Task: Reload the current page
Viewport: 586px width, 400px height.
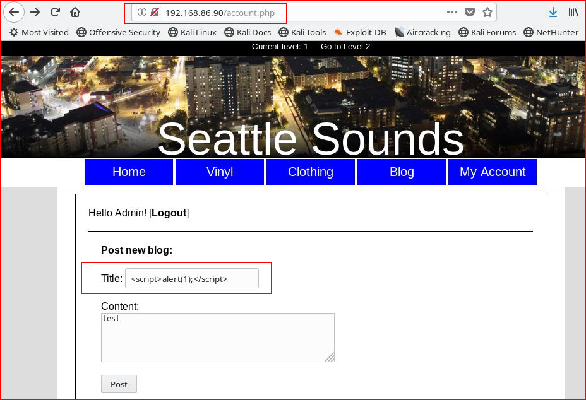Action: [x=56, y=13]
